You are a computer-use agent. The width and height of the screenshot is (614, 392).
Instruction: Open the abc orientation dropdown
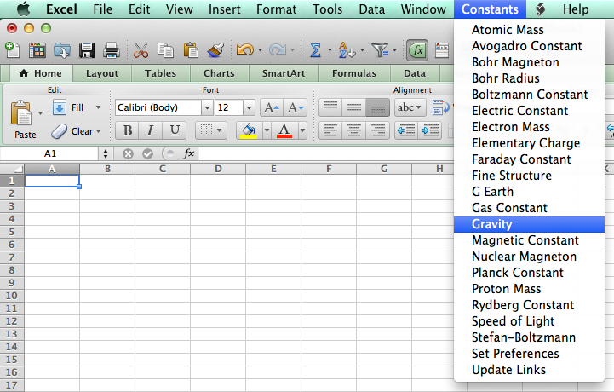click(x=410, y=107)
